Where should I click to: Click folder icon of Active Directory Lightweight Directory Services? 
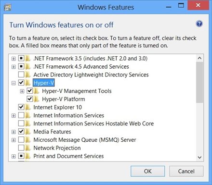point(28,74)
